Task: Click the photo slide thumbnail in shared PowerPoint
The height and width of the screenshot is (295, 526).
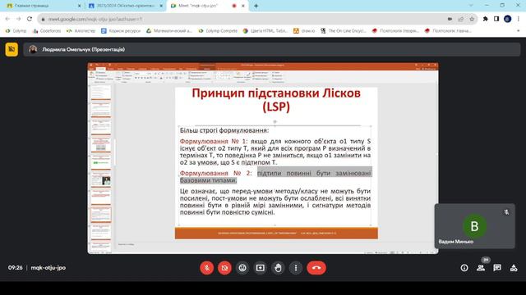Action: tap(101, 180)
